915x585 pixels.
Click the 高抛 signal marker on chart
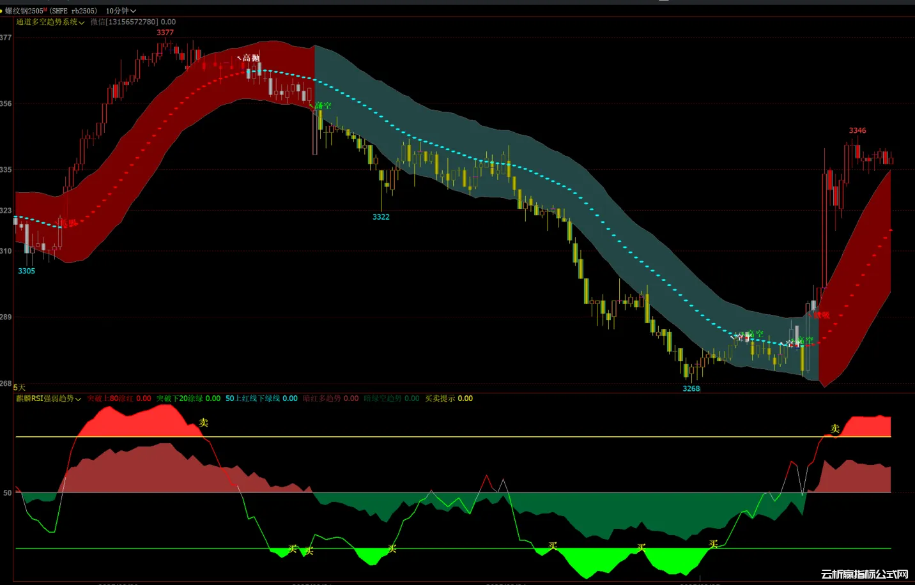point(250,58)
